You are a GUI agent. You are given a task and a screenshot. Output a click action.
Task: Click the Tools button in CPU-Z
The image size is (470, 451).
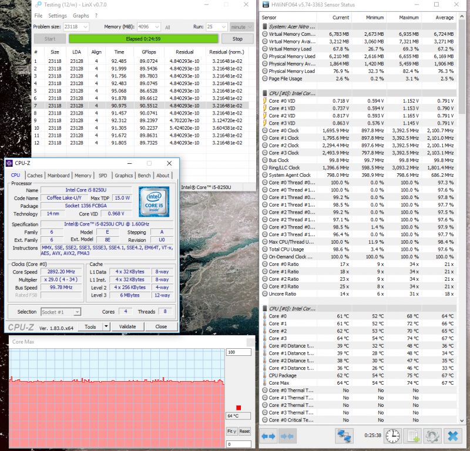point(90,327)
